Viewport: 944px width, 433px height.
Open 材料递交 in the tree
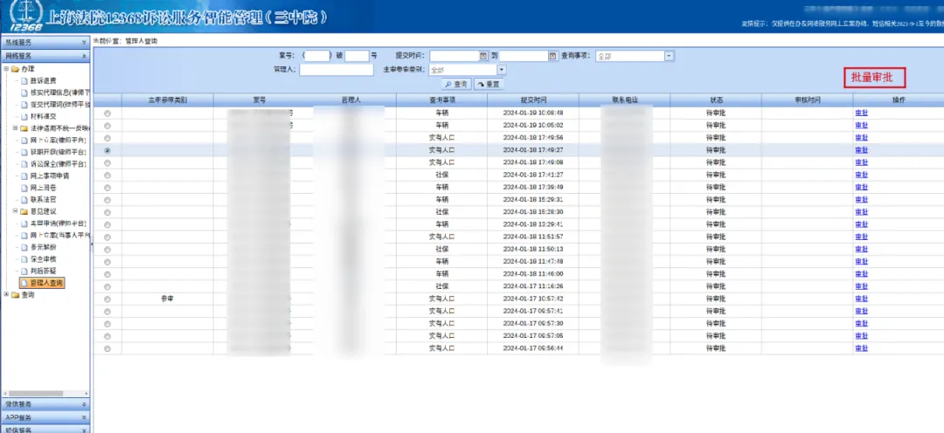click(43, 116)
